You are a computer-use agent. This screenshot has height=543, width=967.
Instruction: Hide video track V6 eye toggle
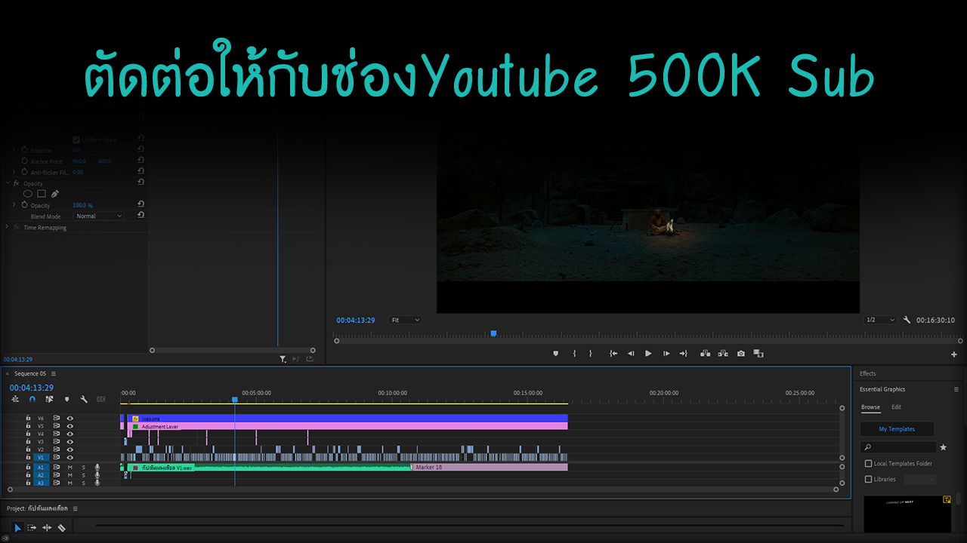(x=70, y=418)
